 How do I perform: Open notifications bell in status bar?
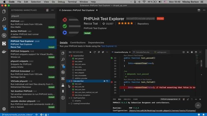203,115
